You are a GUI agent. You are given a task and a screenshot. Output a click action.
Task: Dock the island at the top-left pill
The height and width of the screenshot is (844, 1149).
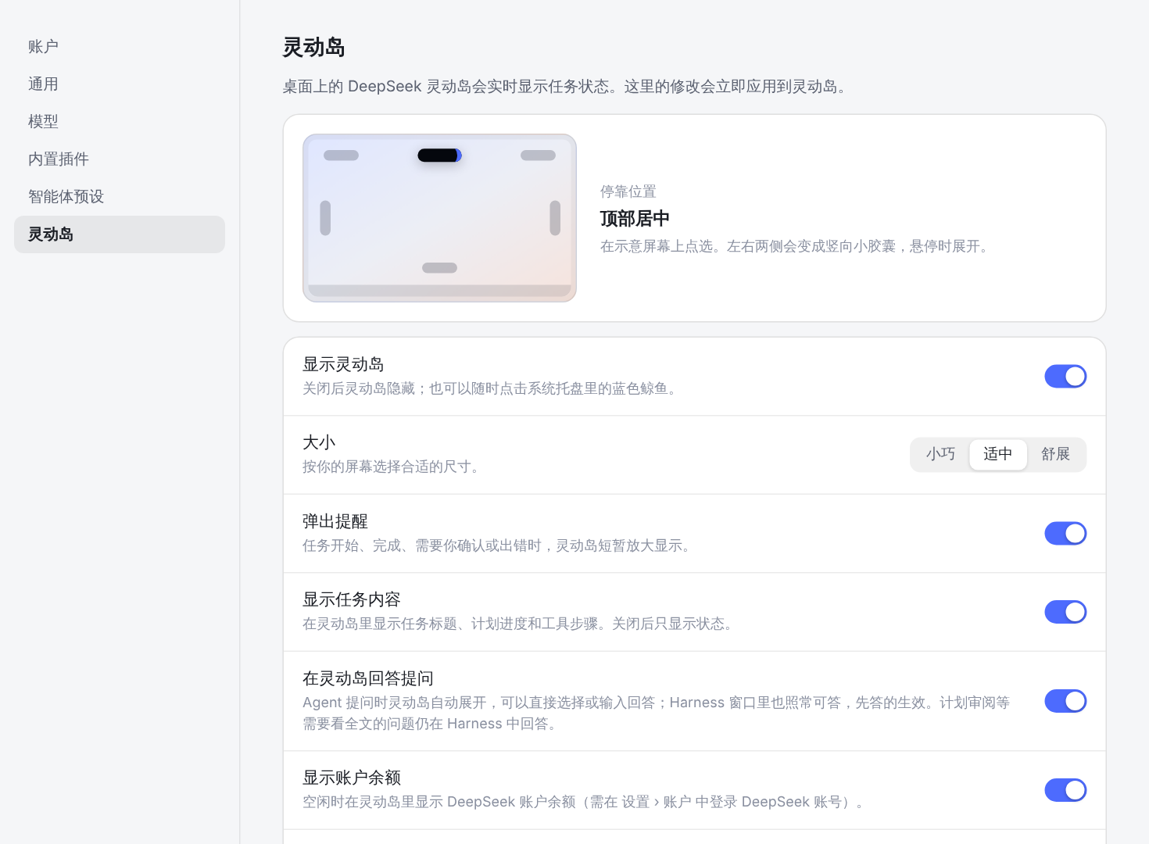point(341,156)
